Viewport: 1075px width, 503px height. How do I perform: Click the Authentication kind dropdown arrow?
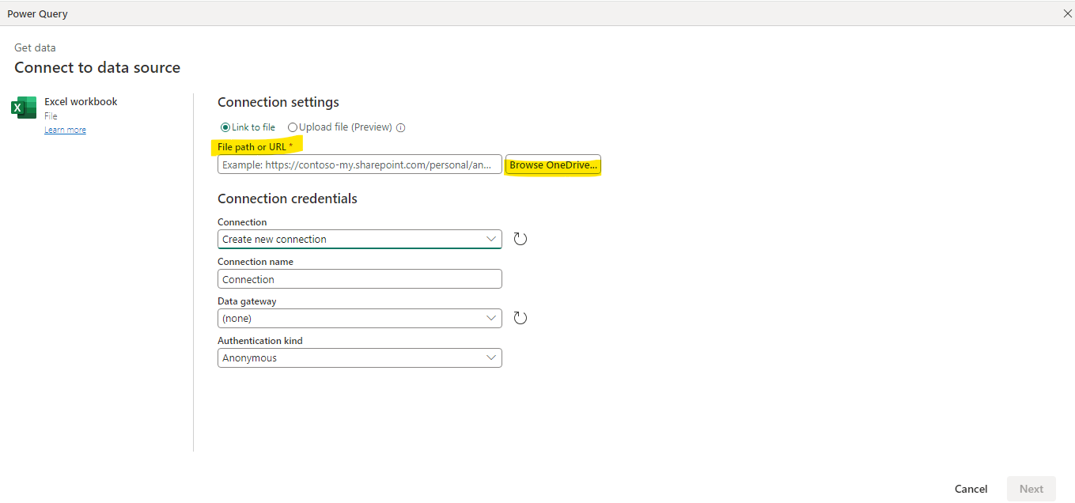491,357
